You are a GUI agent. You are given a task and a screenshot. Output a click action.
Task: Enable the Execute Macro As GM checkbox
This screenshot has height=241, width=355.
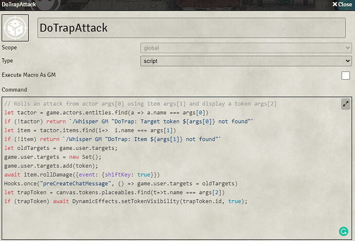click(346, 75)
